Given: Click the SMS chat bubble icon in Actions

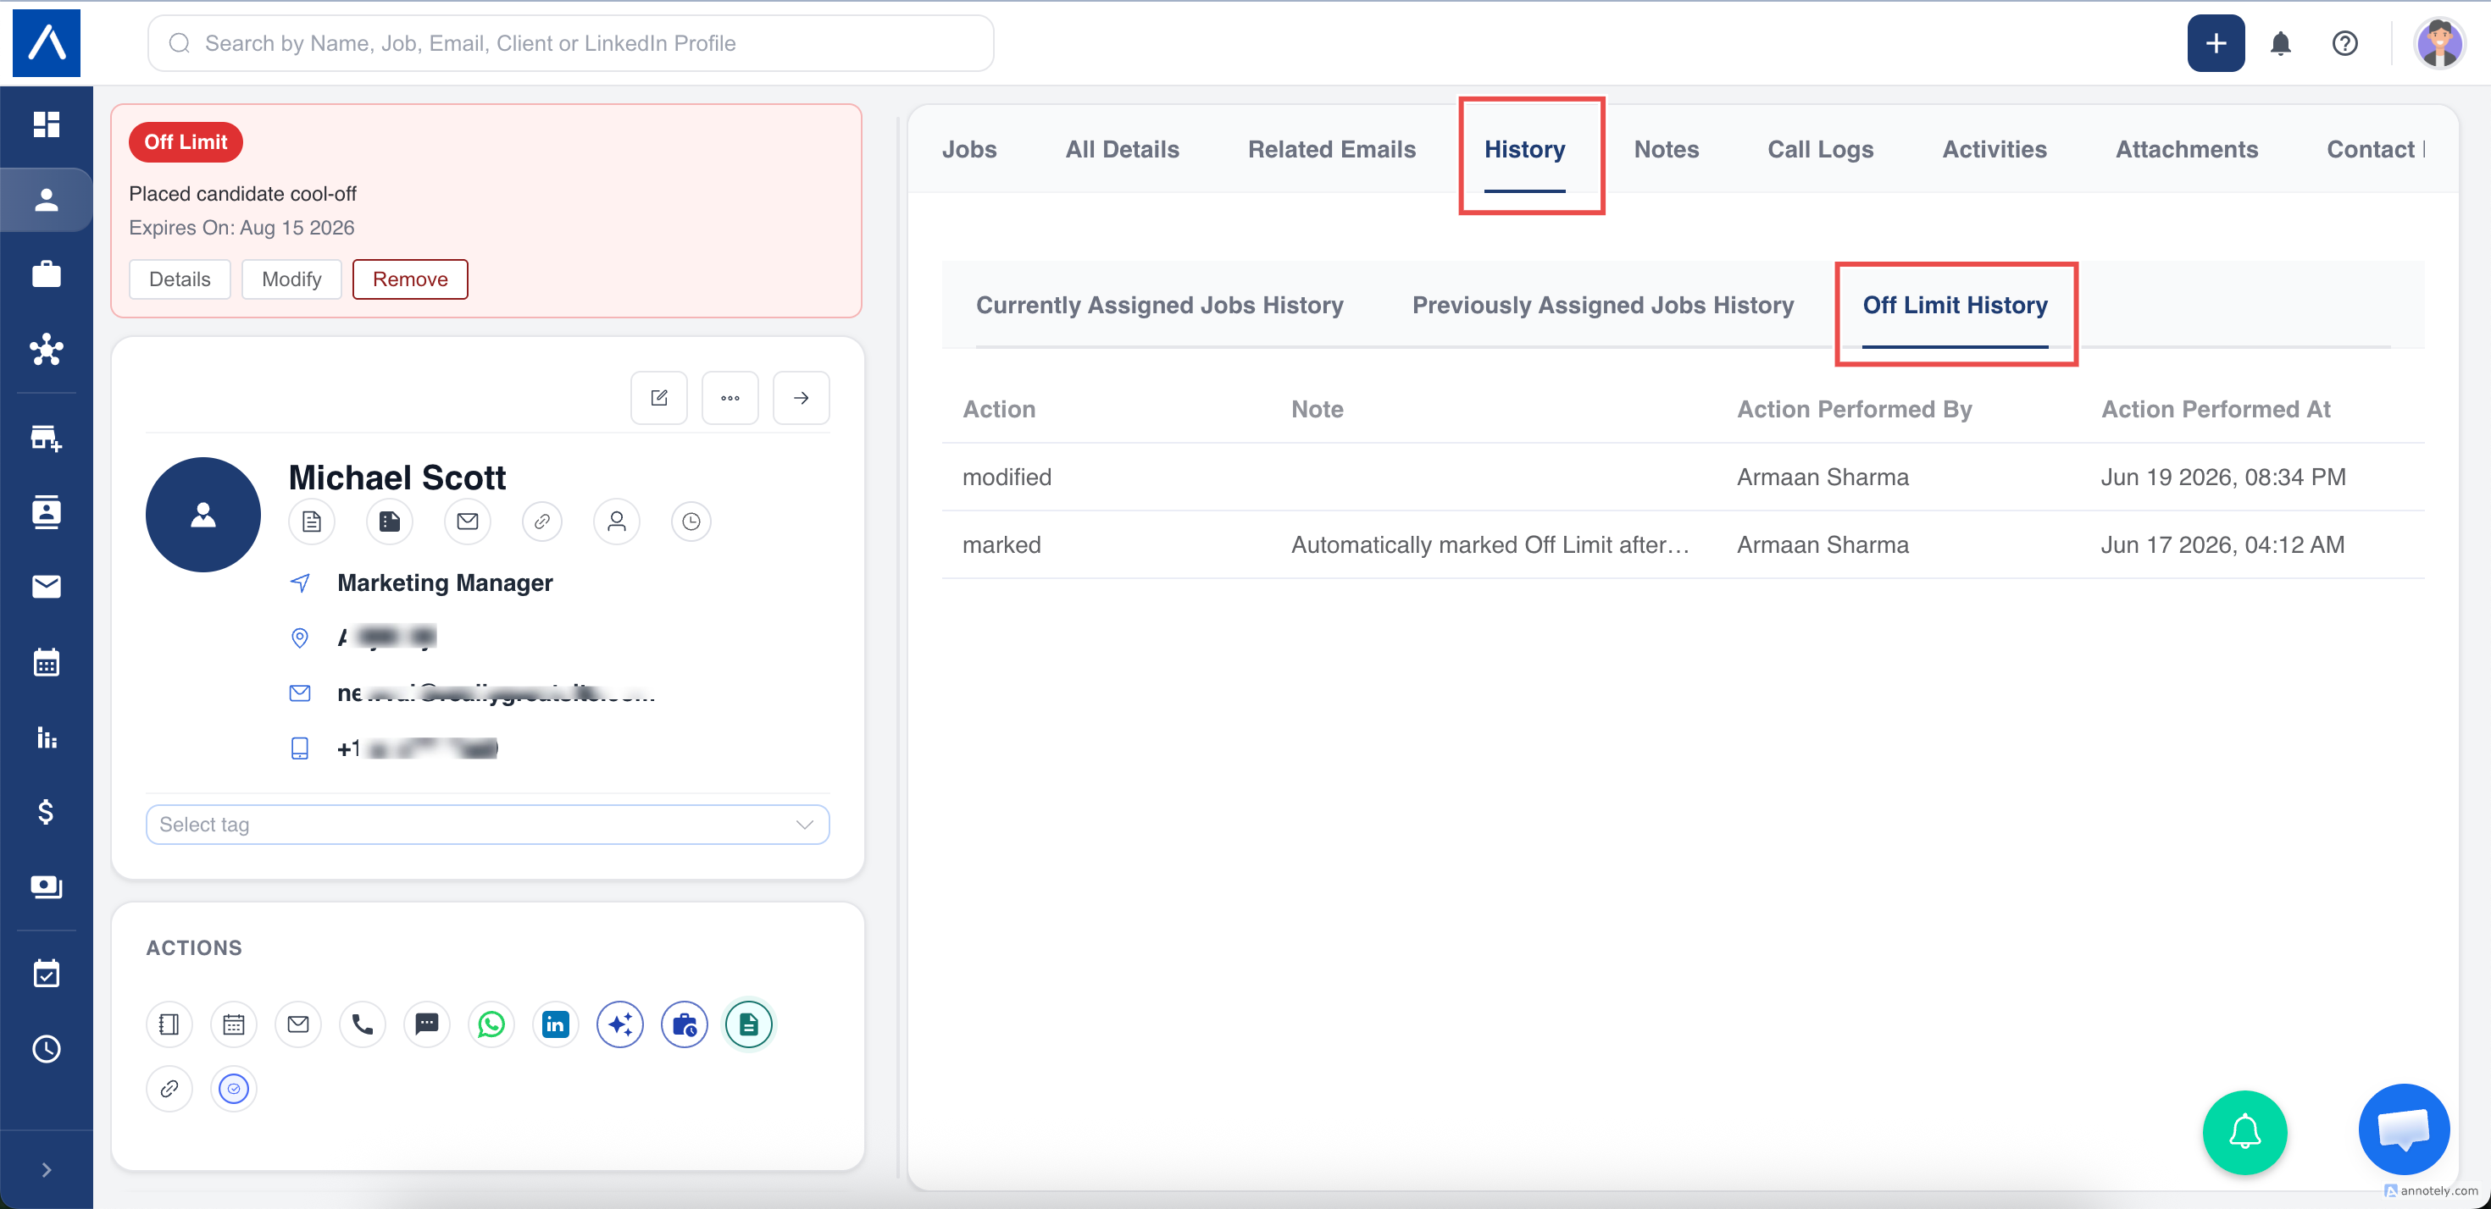Looking at the screenshot, I should [x=426, y=1024].
